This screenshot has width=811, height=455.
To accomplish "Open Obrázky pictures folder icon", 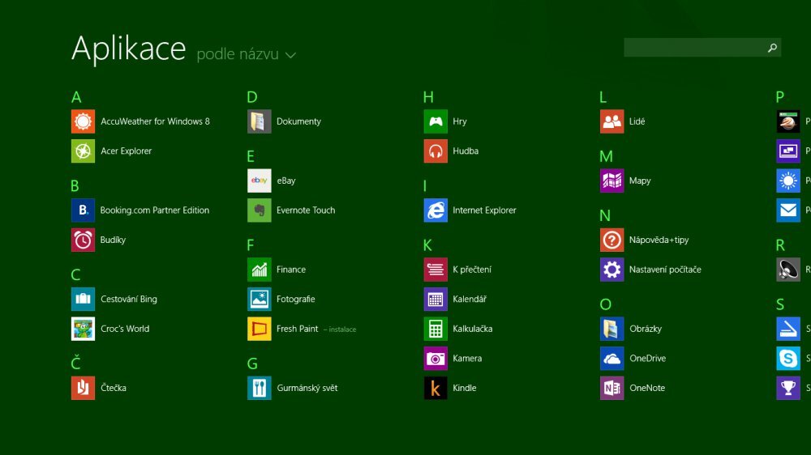I will (x=611, y=329).
